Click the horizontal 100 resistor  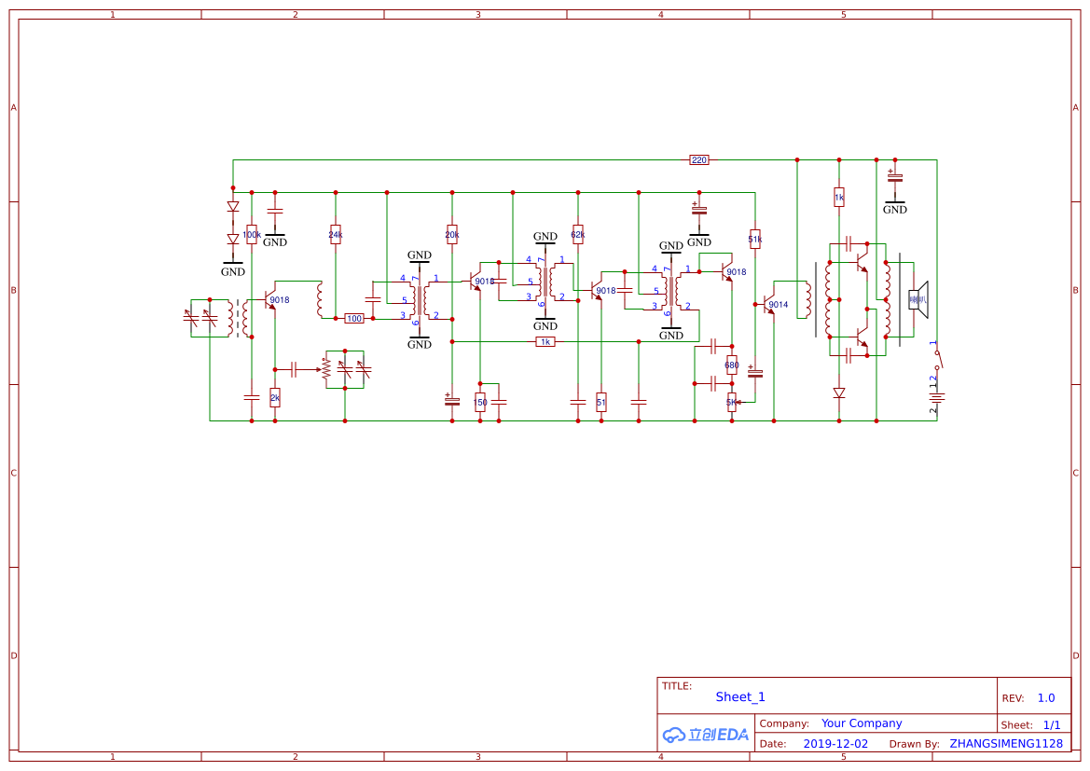[x=354, y=319]
